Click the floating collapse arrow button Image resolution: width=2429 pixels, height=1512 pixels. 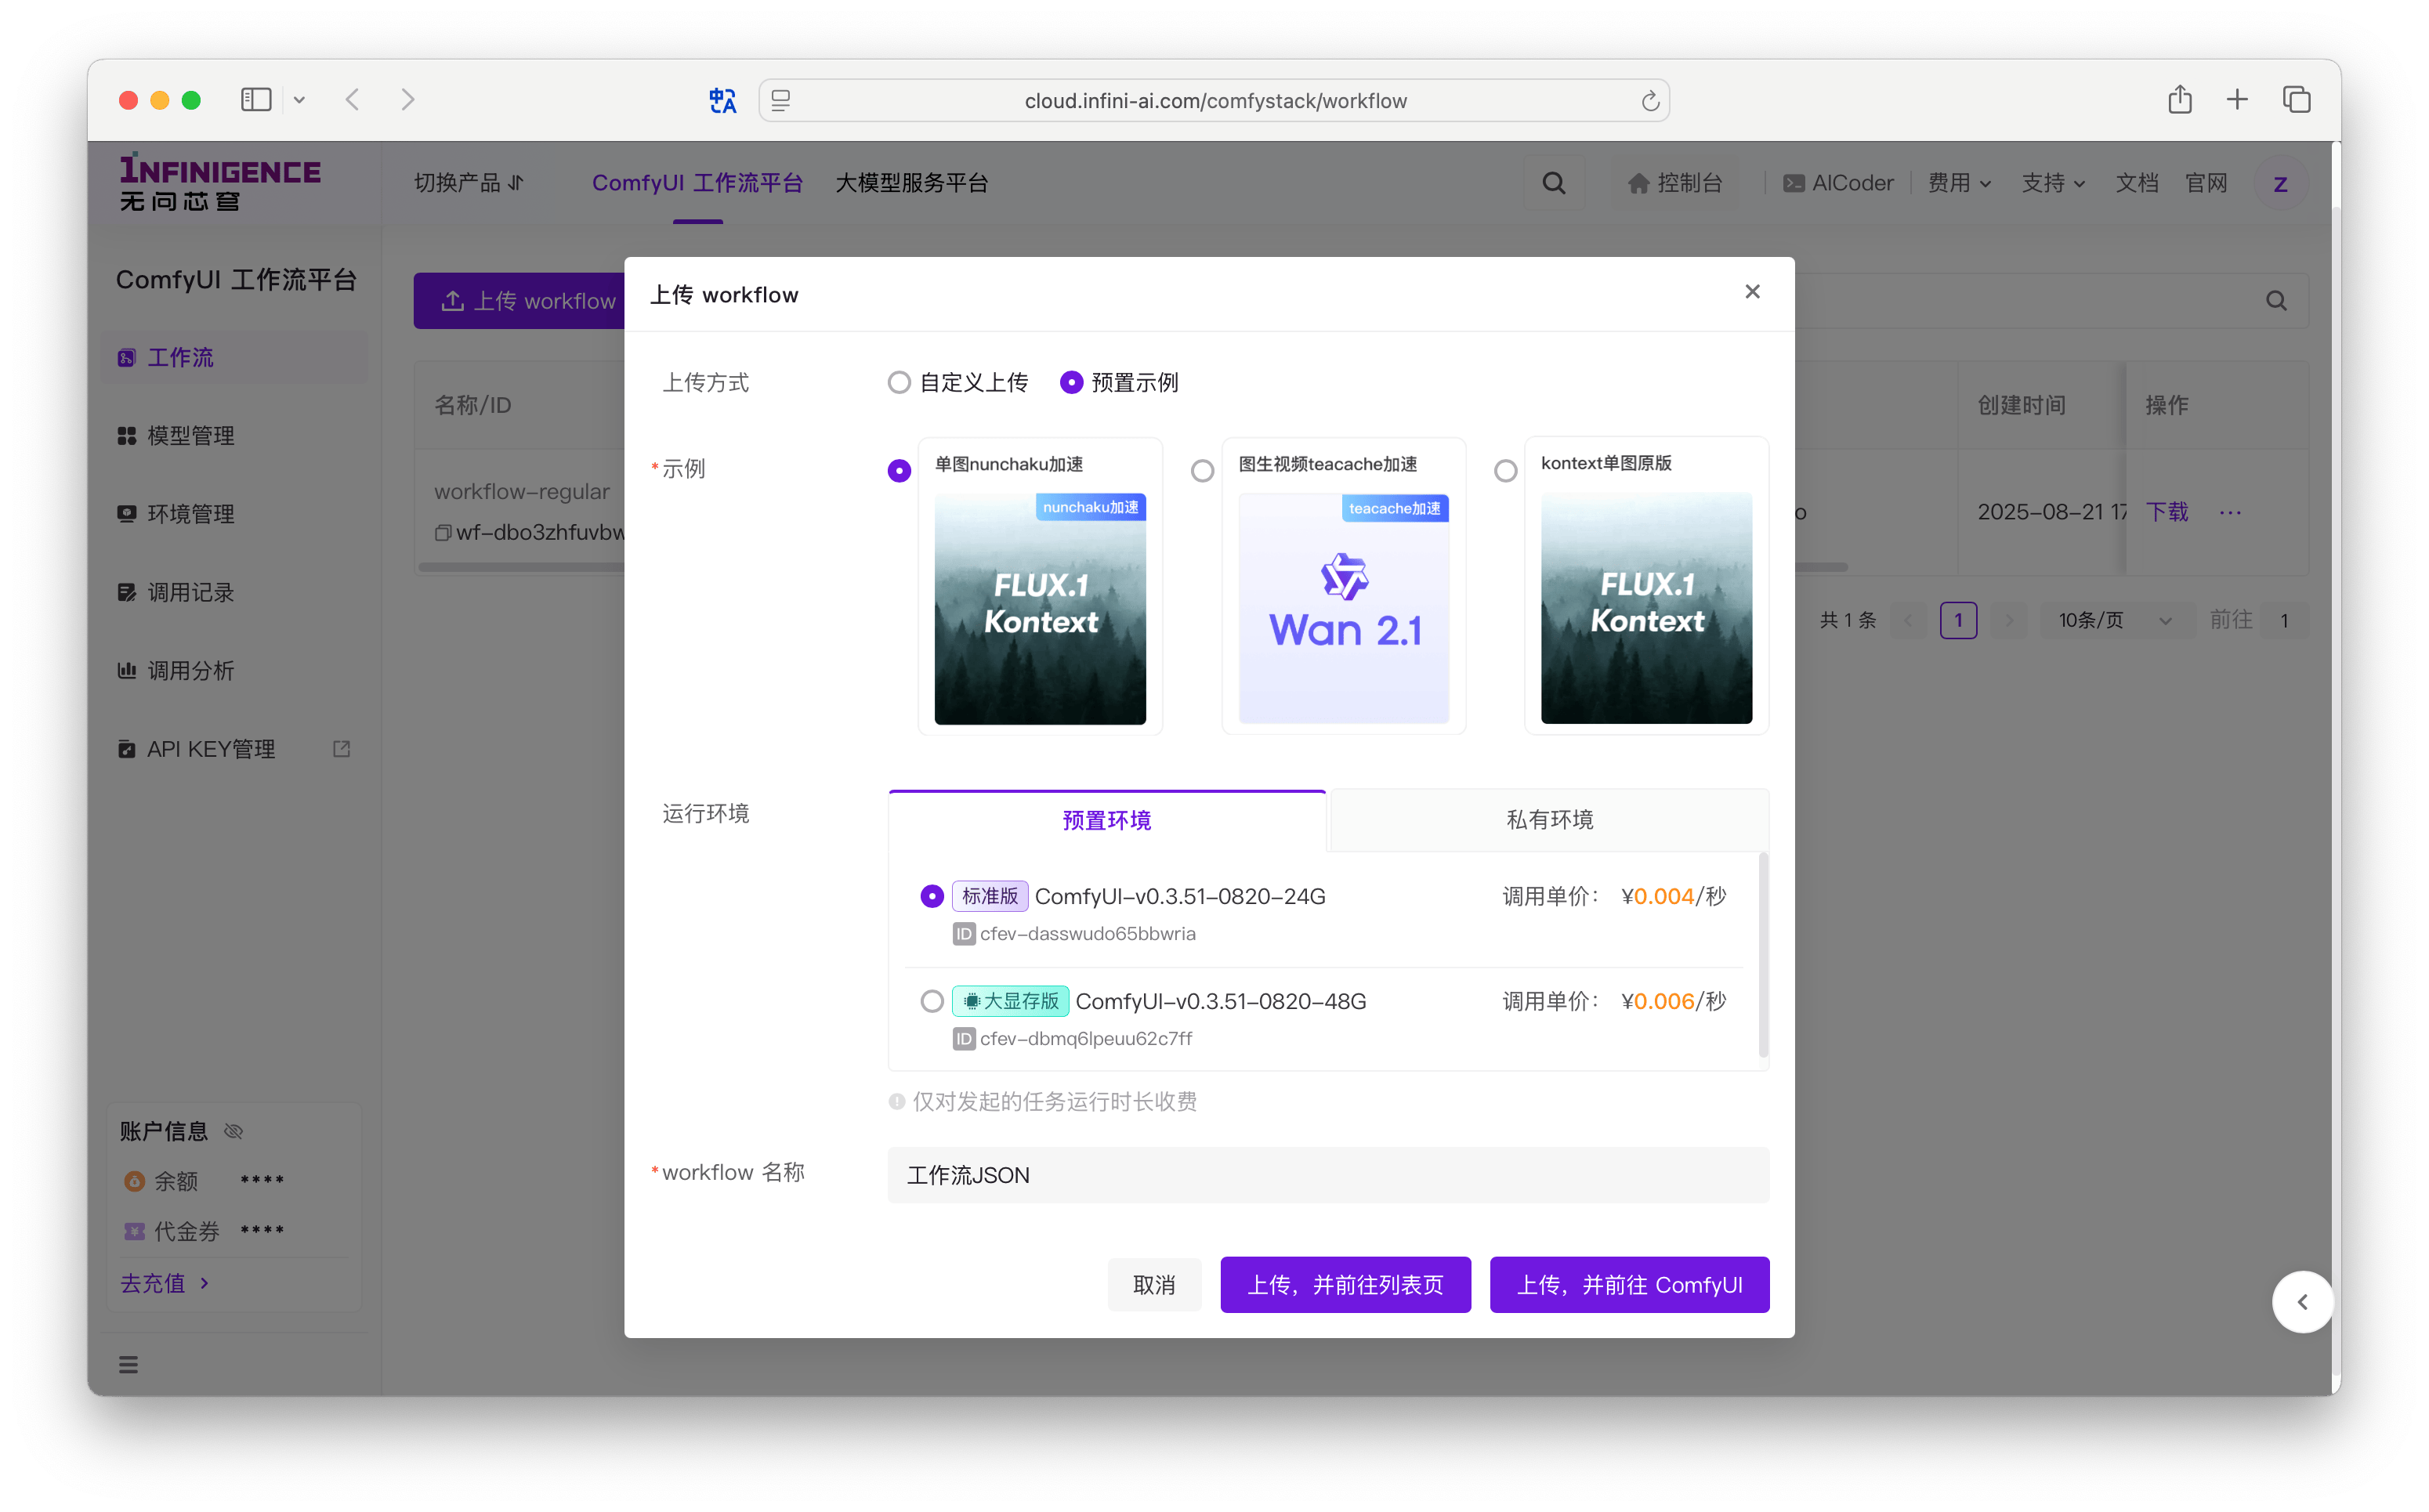2302,1301
